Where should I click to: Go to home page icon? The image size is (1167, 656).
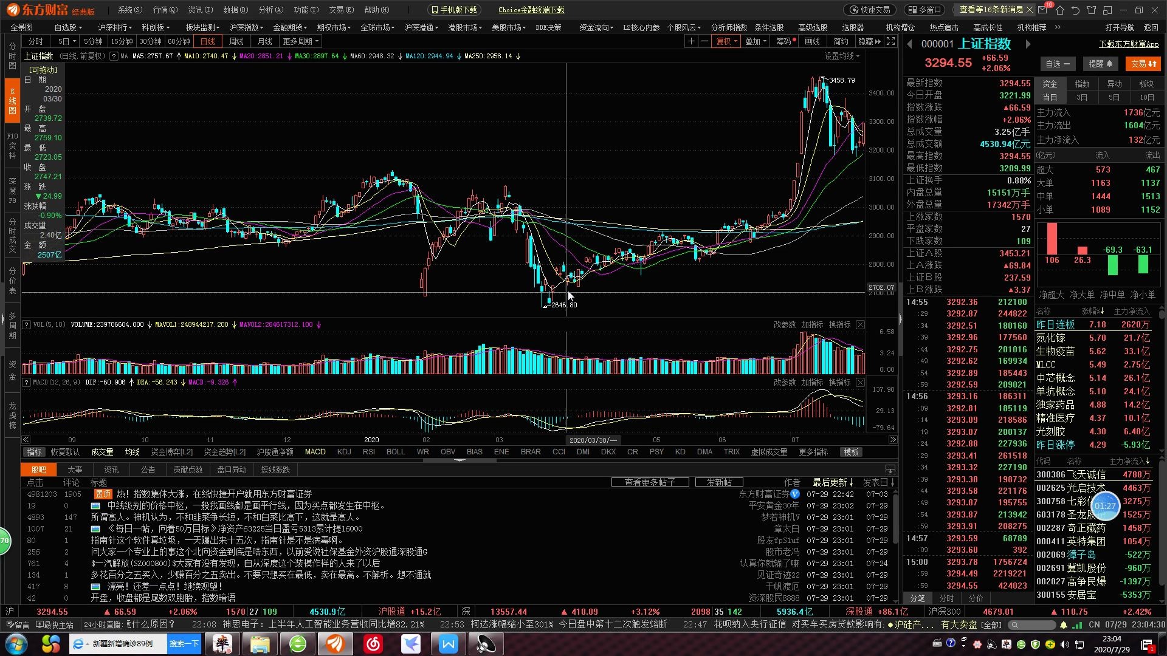(x=1060, y=10)
